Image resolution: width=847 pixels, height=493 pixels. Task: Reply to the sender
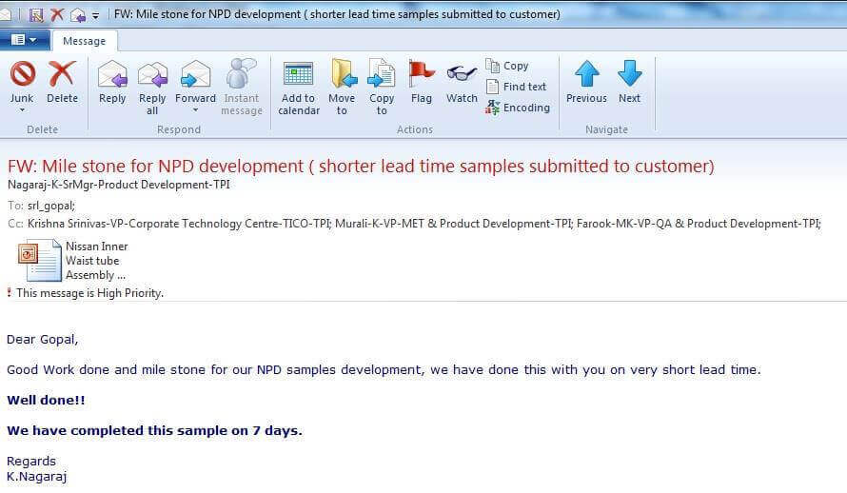(x=112, y=82)
